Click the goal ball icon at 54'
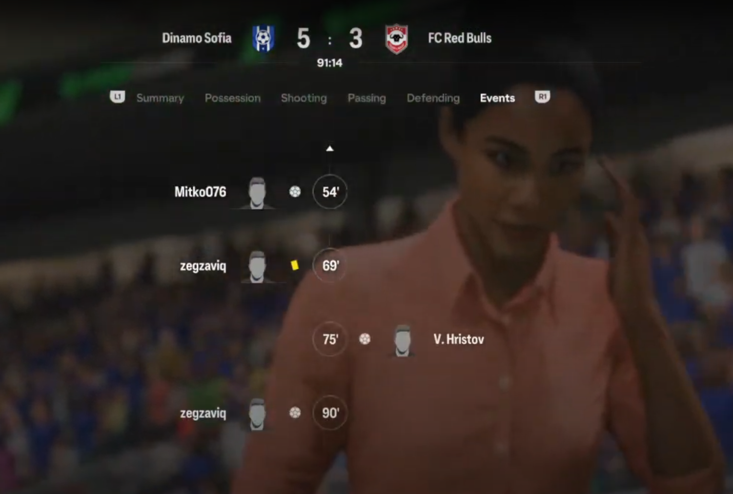The width and height of the screenshot is (733, 494). [295, 192]
